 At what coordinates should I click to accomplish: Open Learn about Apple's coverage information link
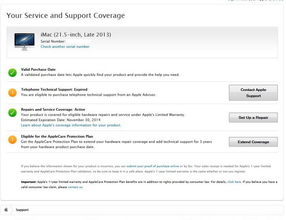71,125
